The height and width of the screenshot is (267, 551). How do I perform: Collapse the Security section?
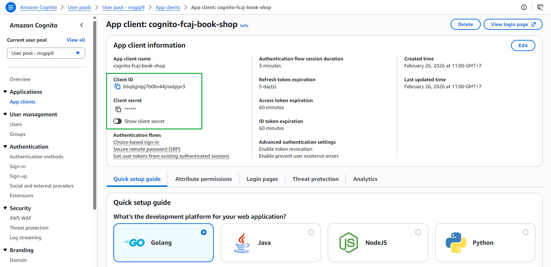[5, 208]
